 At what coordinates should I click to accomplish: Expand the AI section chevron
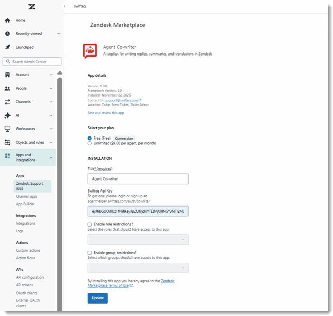point(51,115)
